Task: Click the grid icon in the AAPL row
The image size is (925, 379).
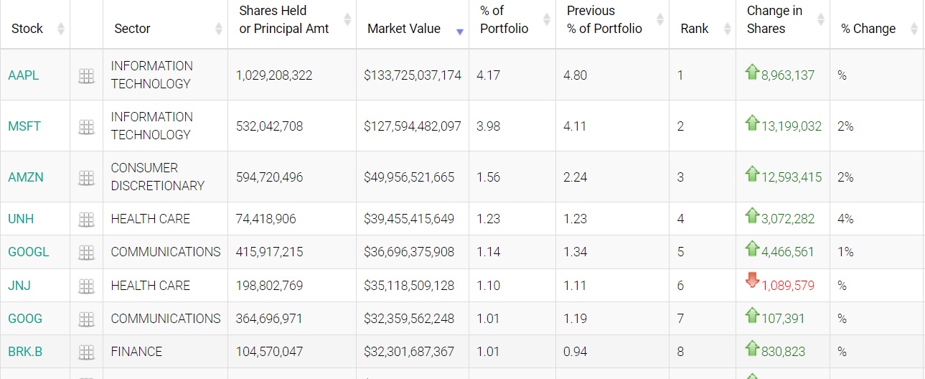Action: (x=86, y=75)
